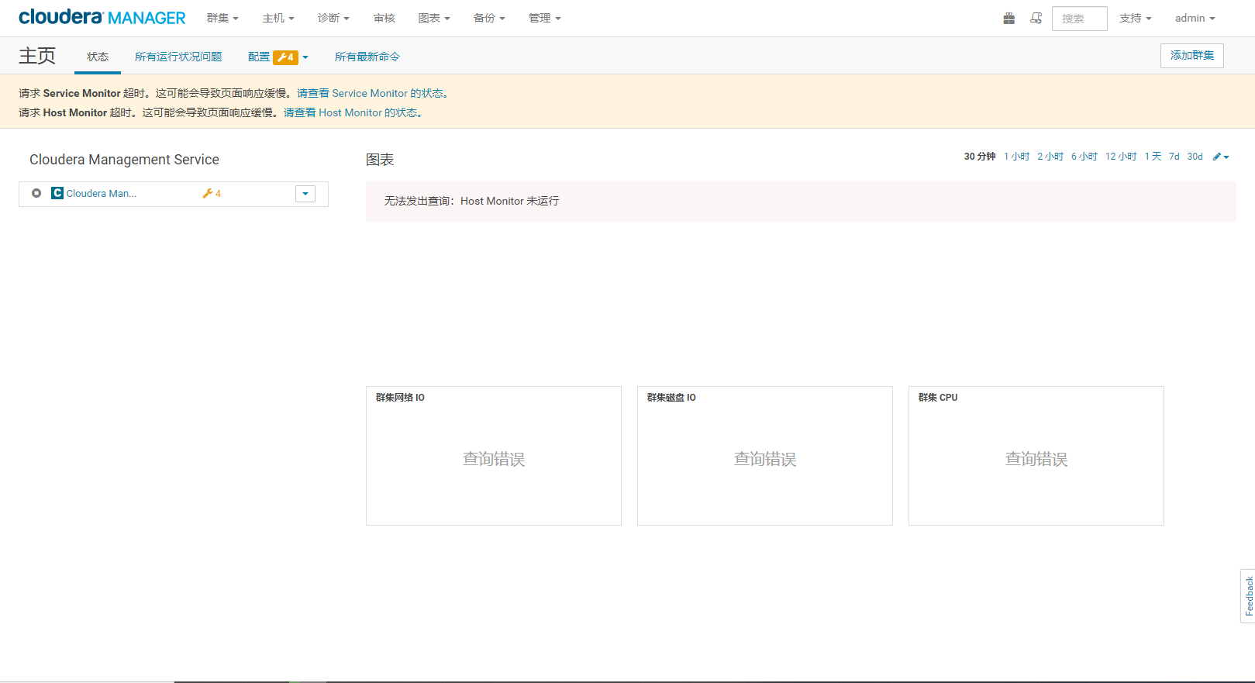Click the 搜索 search field
The width and height of the screenshot is (1255, 683).
coord(1080,19)
